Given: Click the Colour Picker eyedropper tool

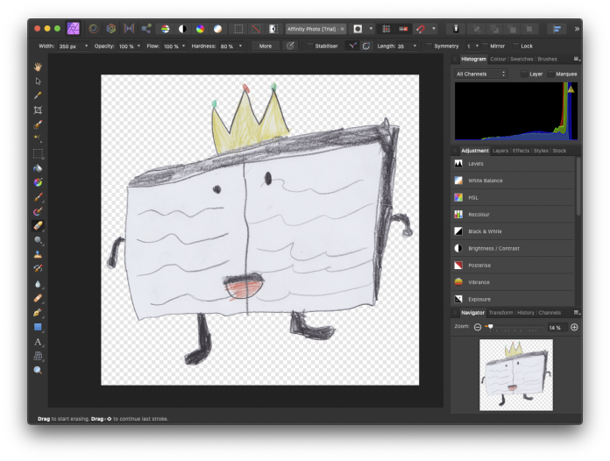Looking at the screenshot, I should [38, 96].
